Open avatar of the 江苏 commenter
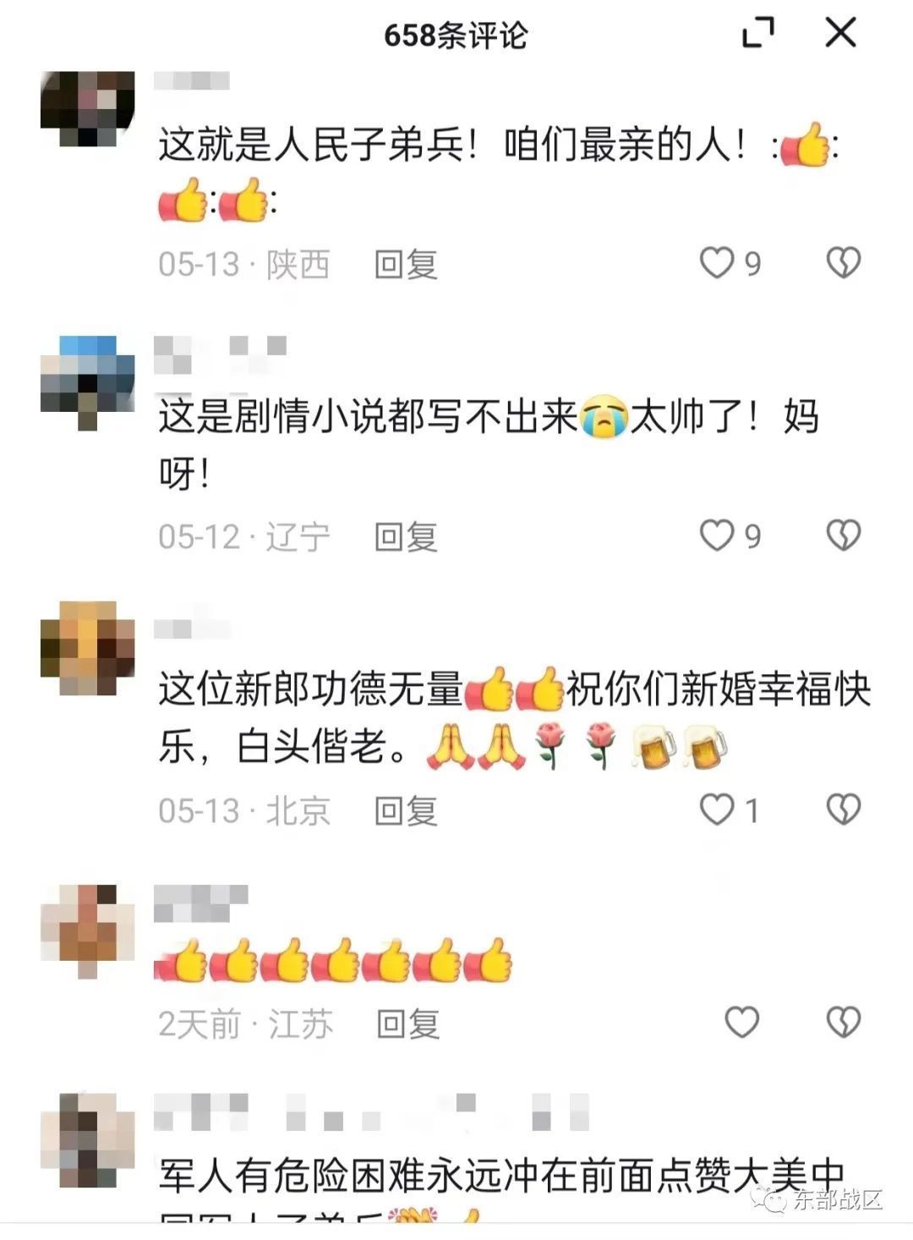 pos(87,931)
